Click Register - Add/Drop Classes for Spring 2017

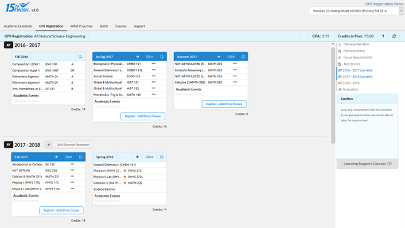pos(143,116)
